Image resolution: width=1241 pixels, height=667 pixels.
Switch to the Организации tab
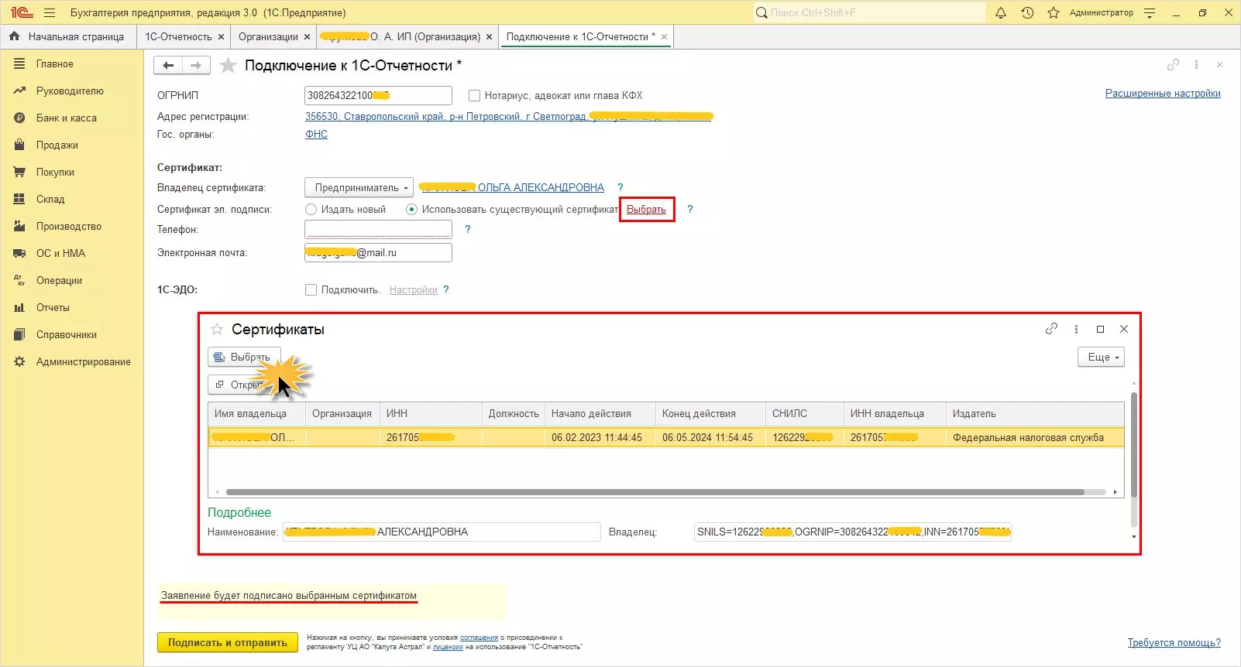click(x=268, y=36)
